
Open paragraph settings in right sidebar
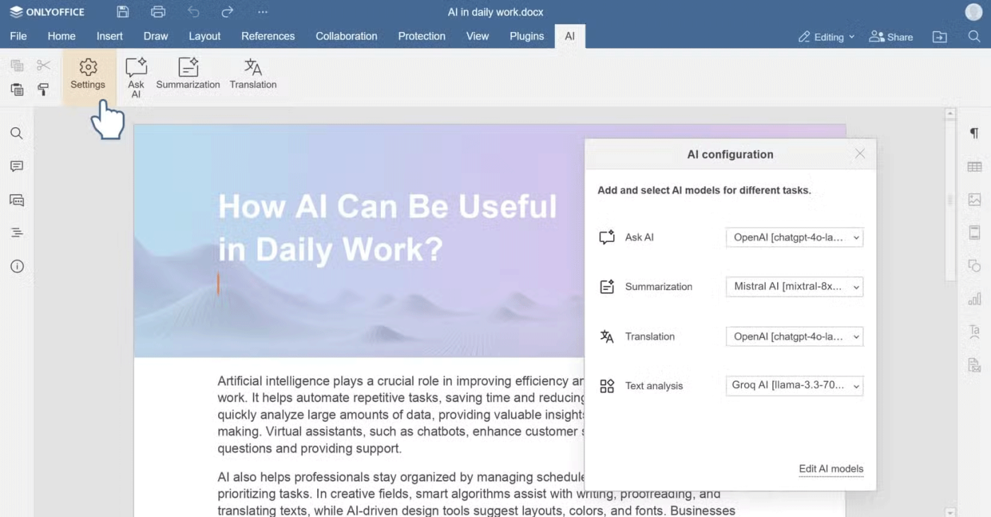pyautogui.click(x=974, y=134)
